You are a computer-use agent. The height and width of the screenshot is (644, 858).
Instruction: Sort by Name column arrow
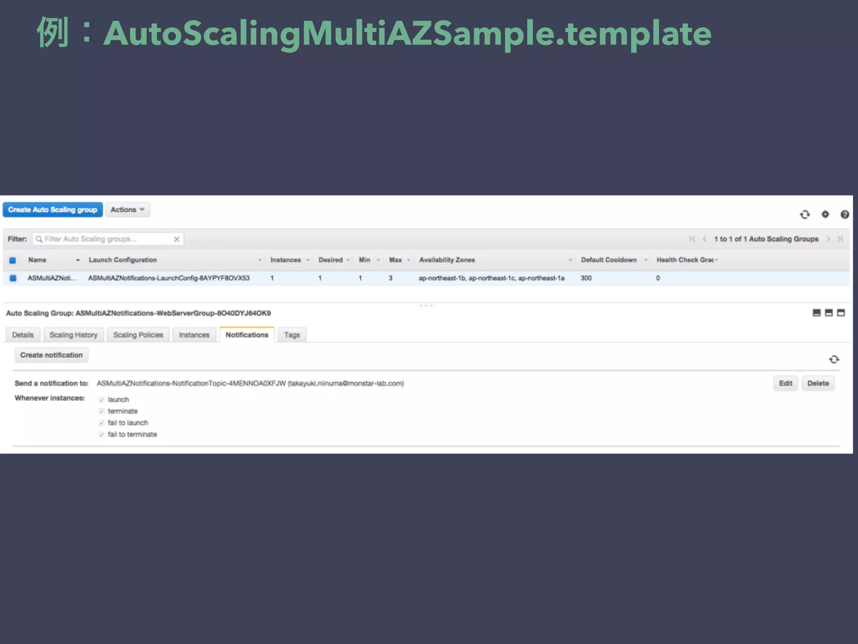(x=78, y=260)
